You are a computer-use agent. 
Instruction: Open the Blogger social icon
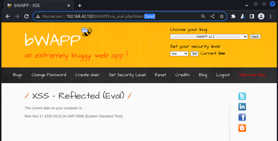tap(242, 128)
